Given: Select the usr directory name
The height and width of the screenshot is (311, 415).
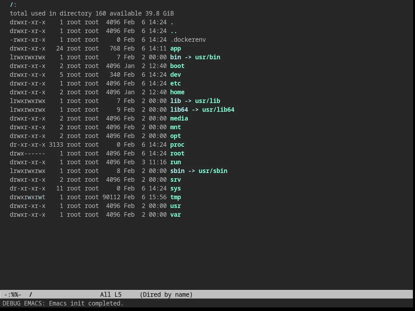Looking at the screenshot, I should tap(175, 206).
